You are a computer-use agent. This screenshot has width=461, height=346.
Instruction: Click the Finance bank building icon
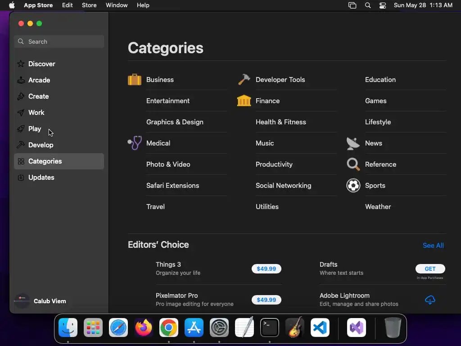pyautogui.click(x=244, y=100)
